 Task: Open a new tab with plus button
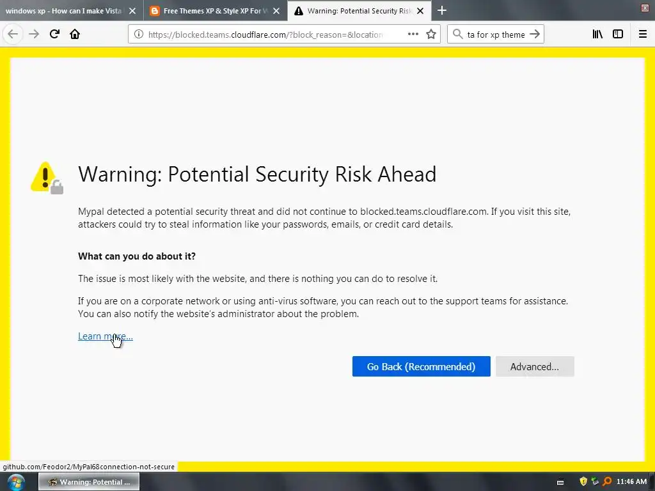pos(442,10)
